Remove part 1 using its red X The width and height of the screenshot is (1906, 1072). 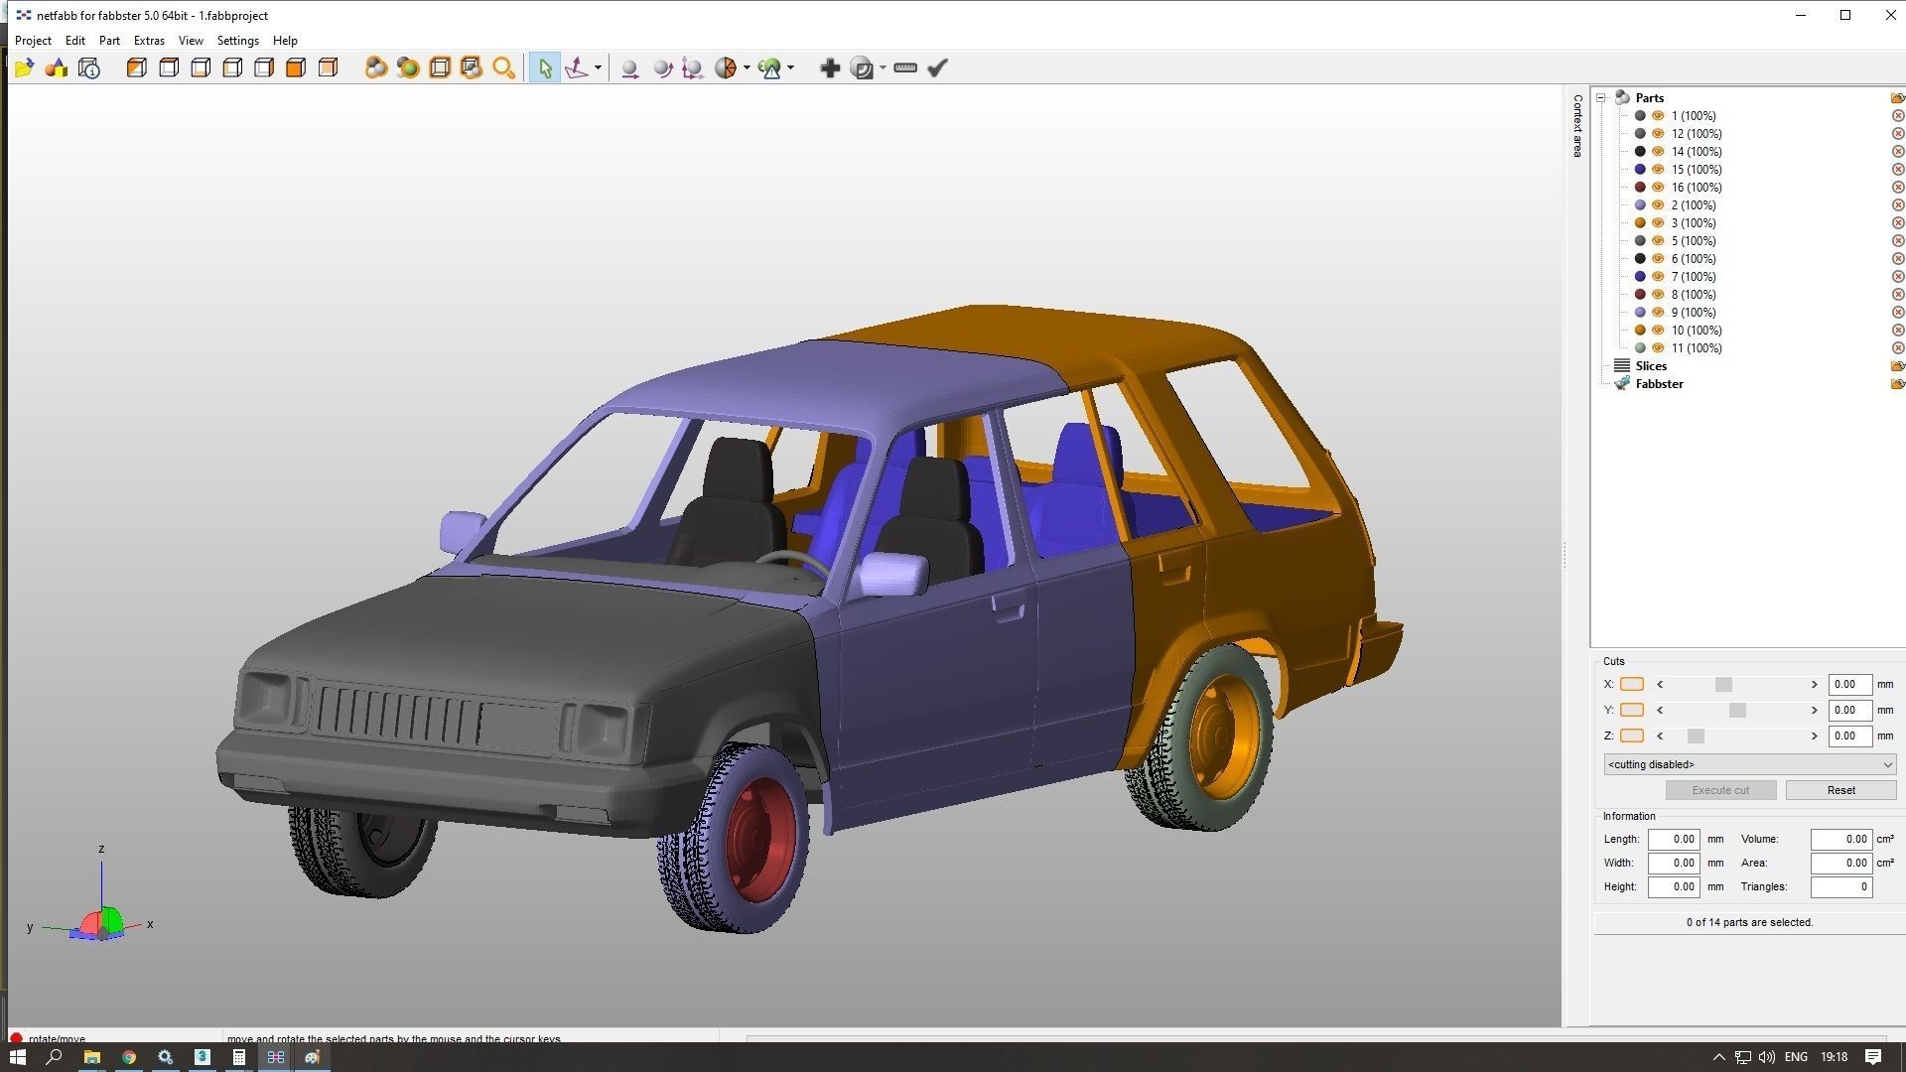[1897, 116]
